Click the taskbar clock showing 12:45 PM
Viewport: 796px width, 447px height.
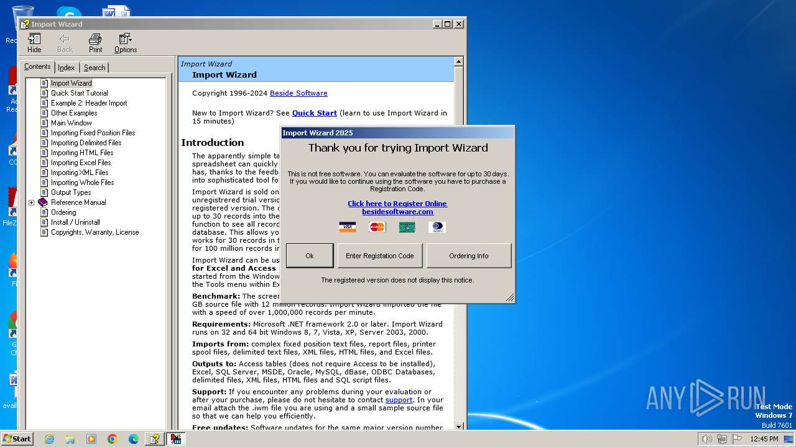click(764, 439)
